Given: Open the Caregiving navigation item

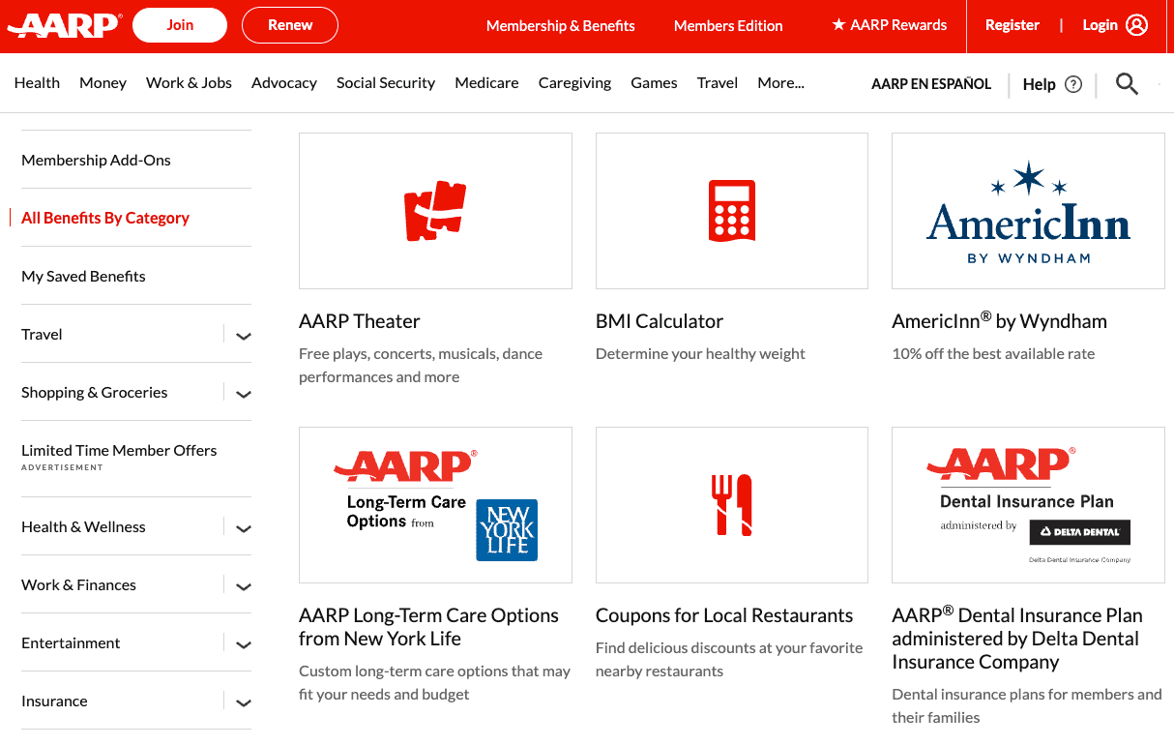Looking at the screenshot, I should point(574,83).
